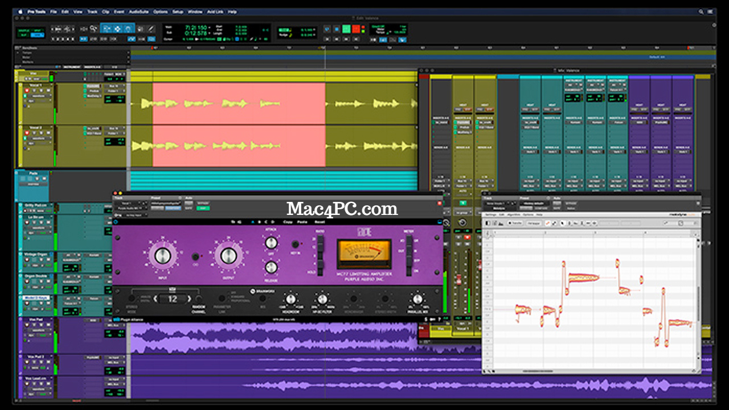Open the Avid Link menu
729x410 pixels.
point(215,11)
